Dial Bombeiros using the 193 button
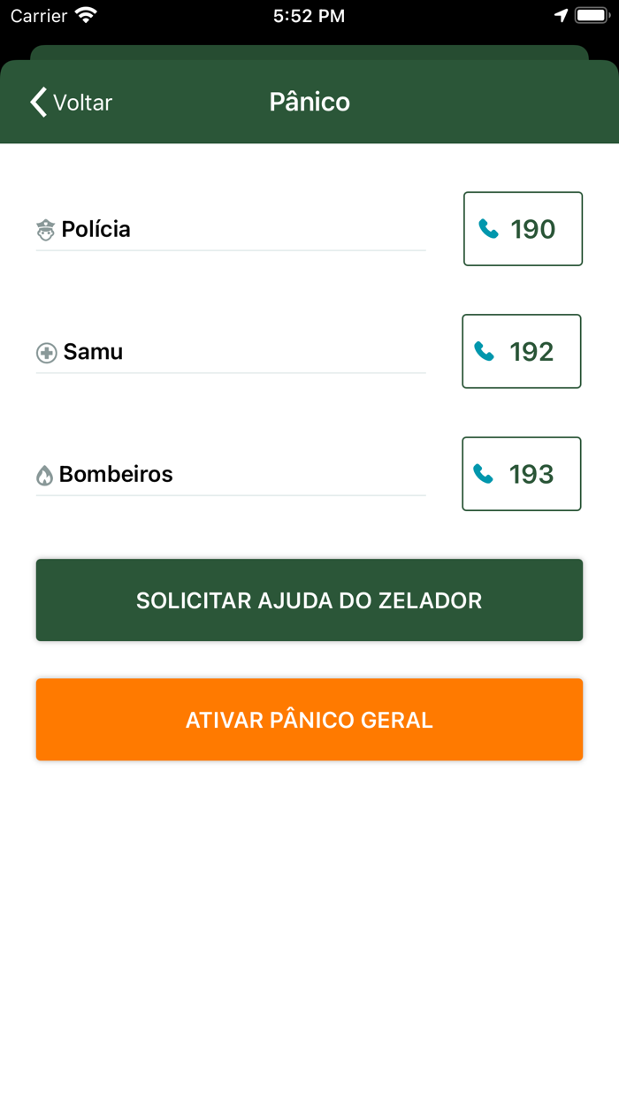The width and height of the screenshot is (619, 1100). (521, 473)
